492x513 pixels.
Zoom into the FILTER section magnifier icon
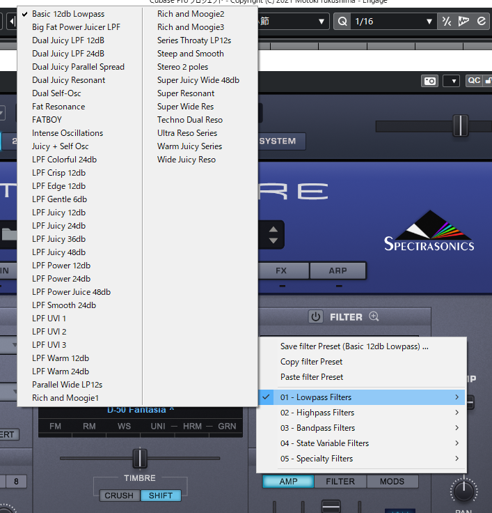click(x=374, y=316)
